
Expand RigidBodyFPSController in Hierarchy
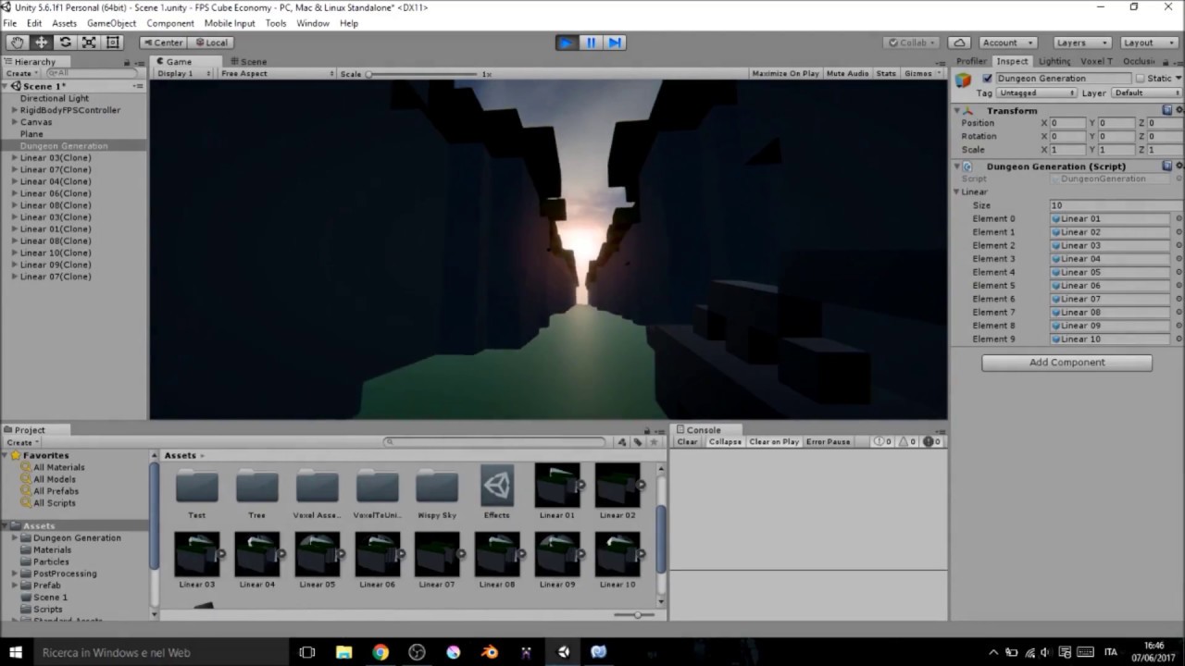tap(15, 110)
